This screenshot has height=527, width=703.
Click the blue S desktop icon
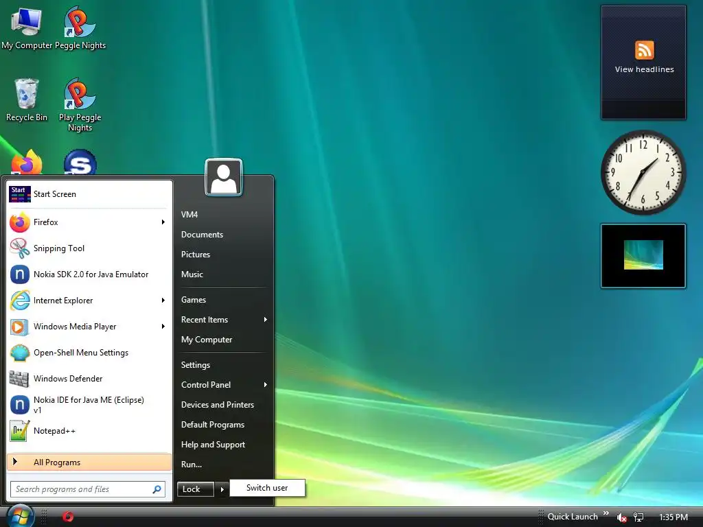tap(80, 162)
